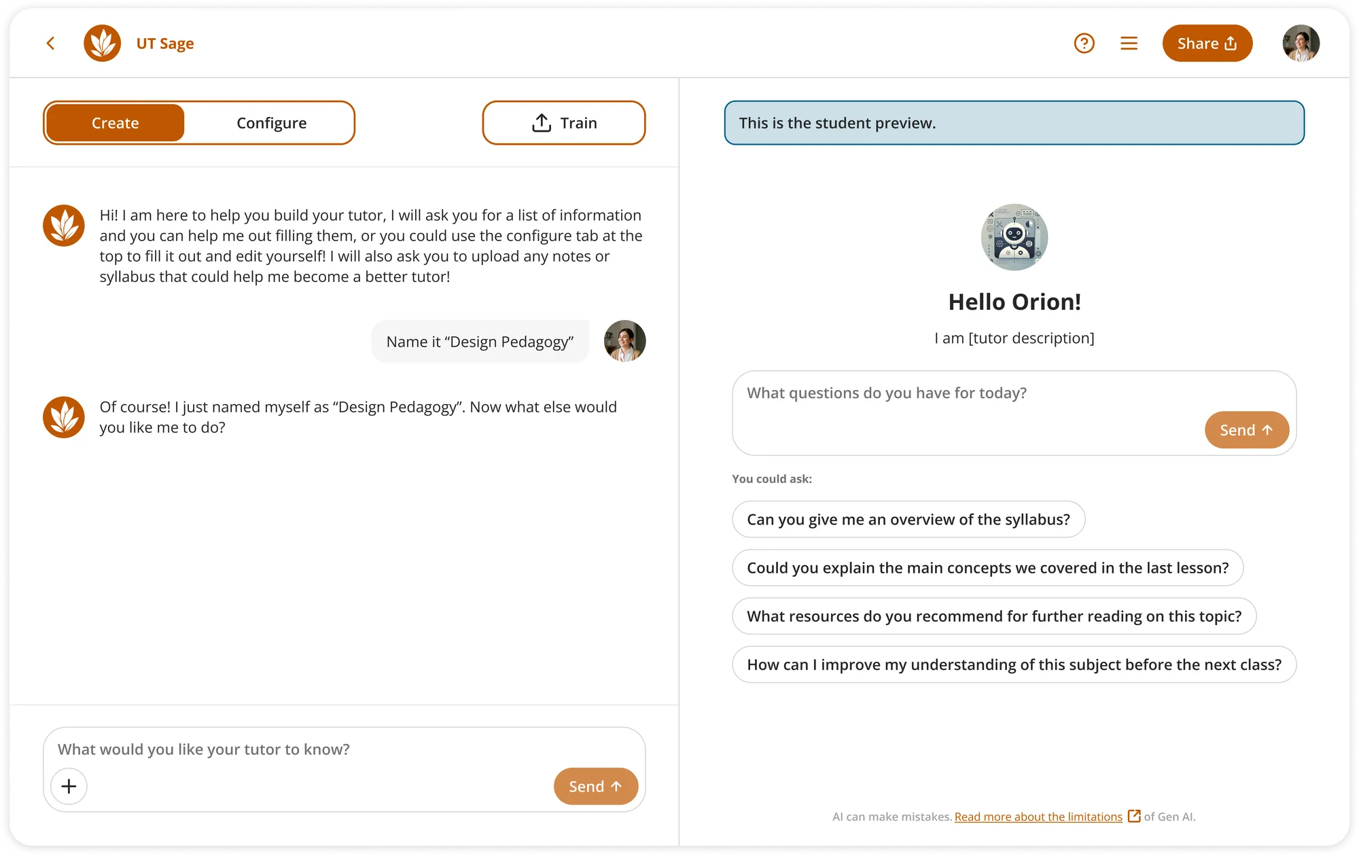Click the upload icon inside the Train button
Viewport: 1359px width, 856px height.
coord(541,122)
